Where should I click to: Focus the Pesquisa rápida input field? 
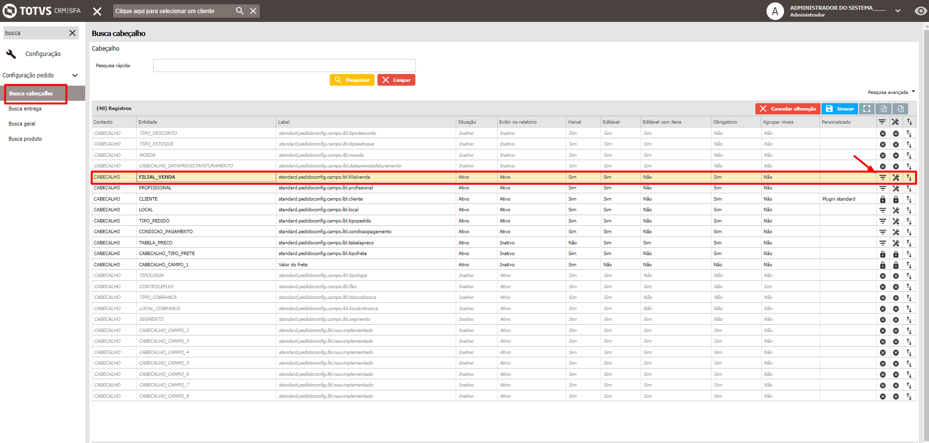click(285, 65)
